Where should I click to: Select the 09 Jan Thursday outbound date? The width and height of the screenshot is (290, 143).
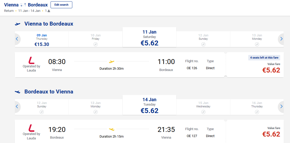coord(42,39)
